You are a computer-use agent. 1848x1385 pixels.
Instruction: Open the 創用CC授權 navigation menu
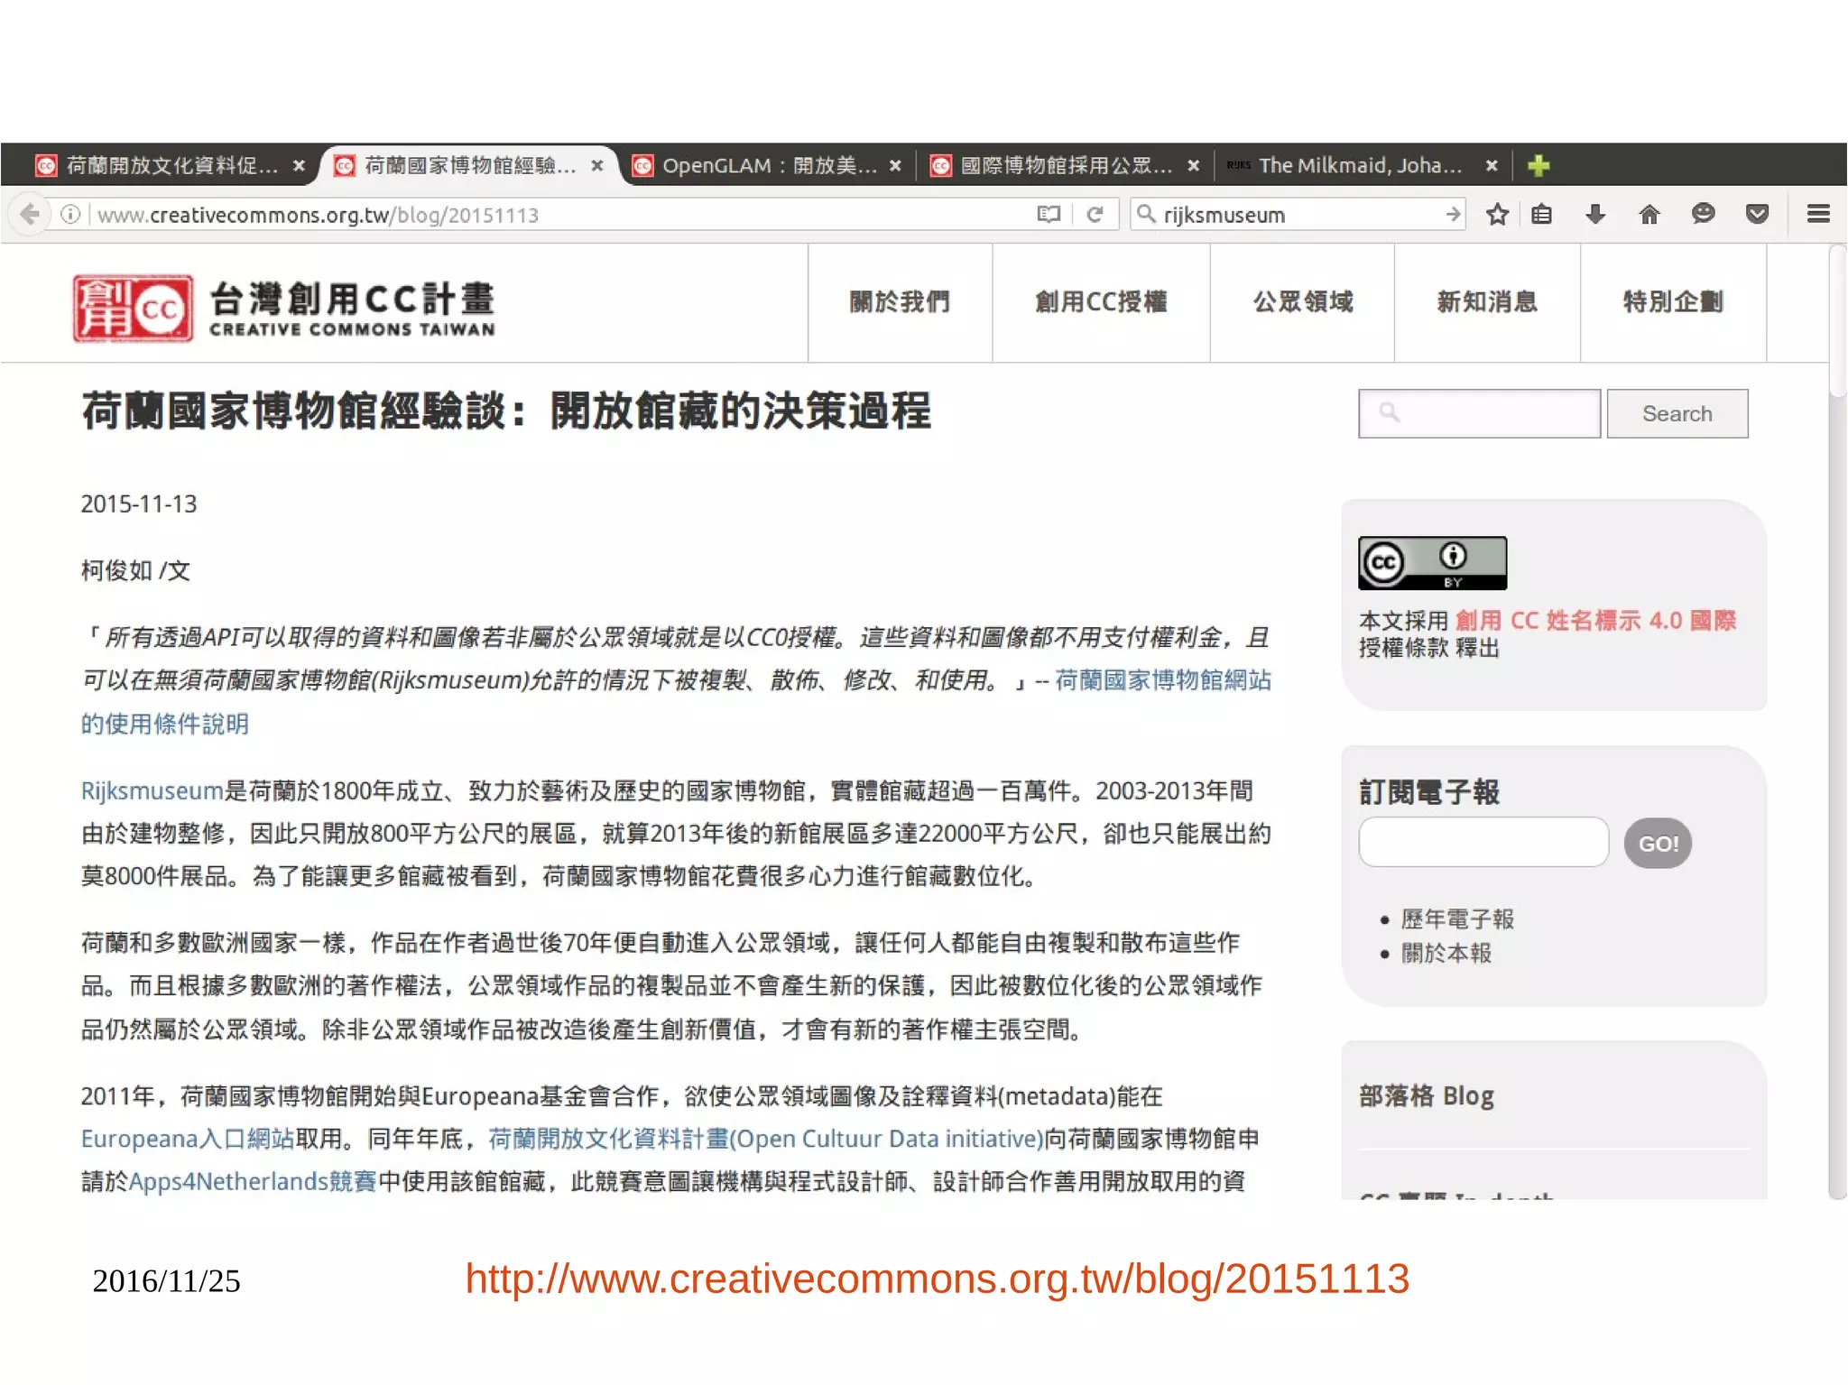[1101, 302]
